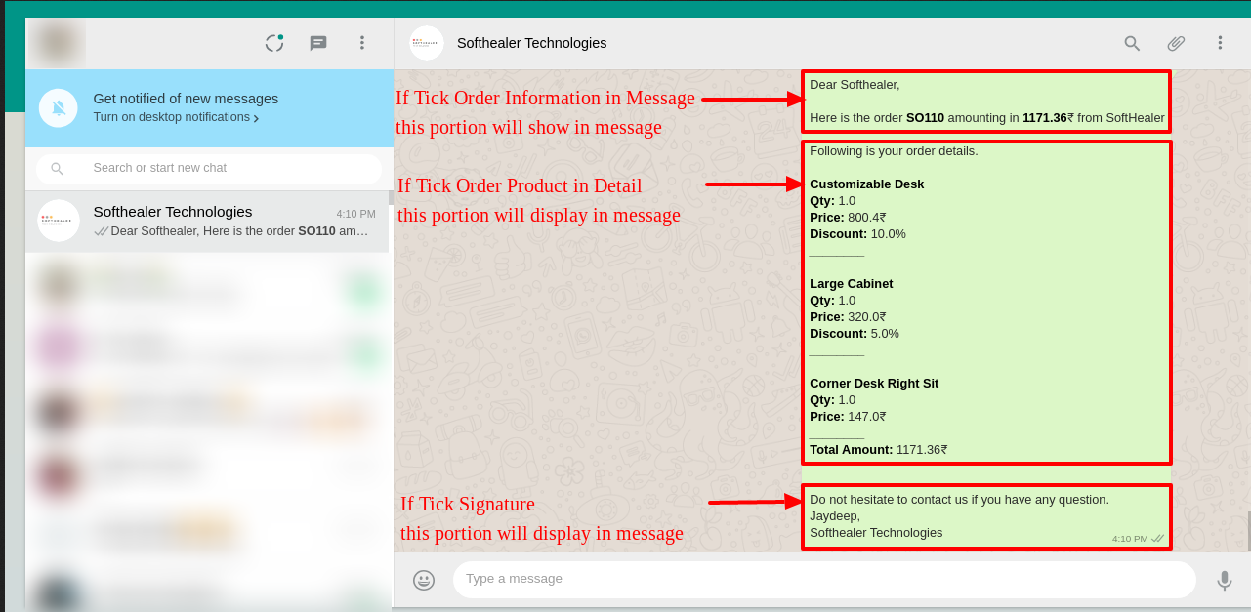Open the Status updates icon
The image size is (1251, 612).
(x=274, y=43)
